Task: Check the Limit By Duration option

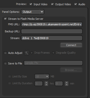Action: pyautogui.click(x=9, y=83)
